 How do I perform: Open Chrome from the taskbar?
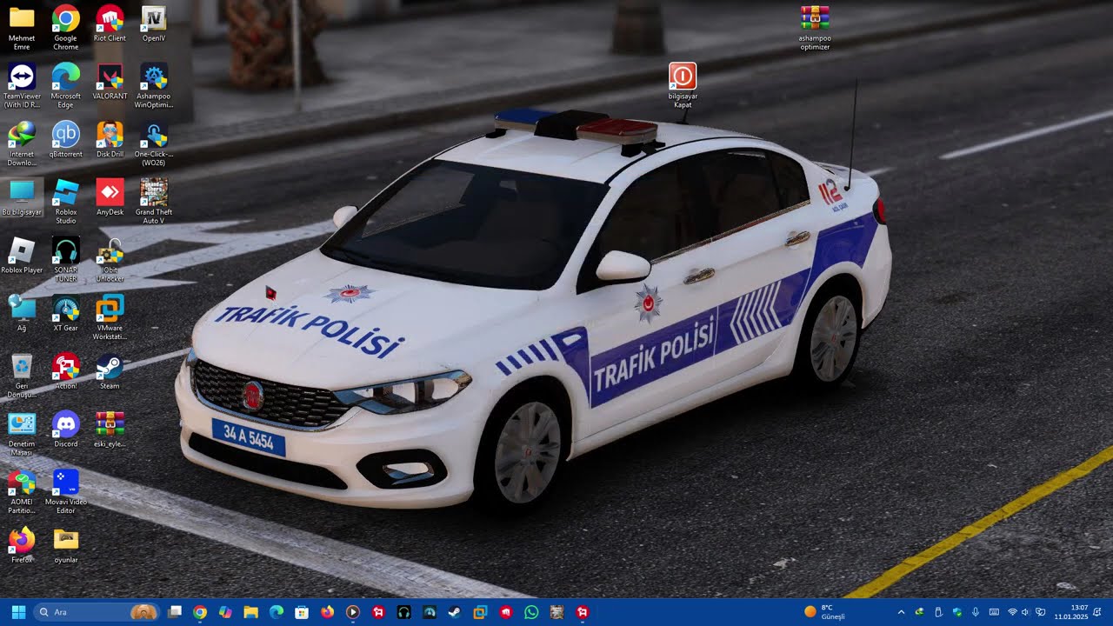(x=200, y=612)
